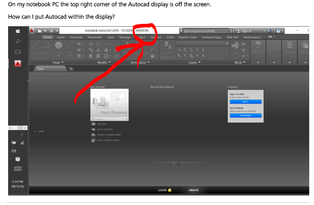Click the blue Sign In button for A360
Image resolution: width=314 pixels, height=205 pixels.
[245, 102]
